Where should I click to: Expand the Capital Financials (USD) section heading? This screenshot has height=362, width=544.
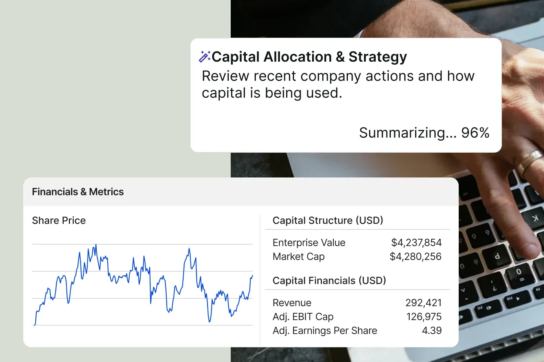tap(329, 281)
